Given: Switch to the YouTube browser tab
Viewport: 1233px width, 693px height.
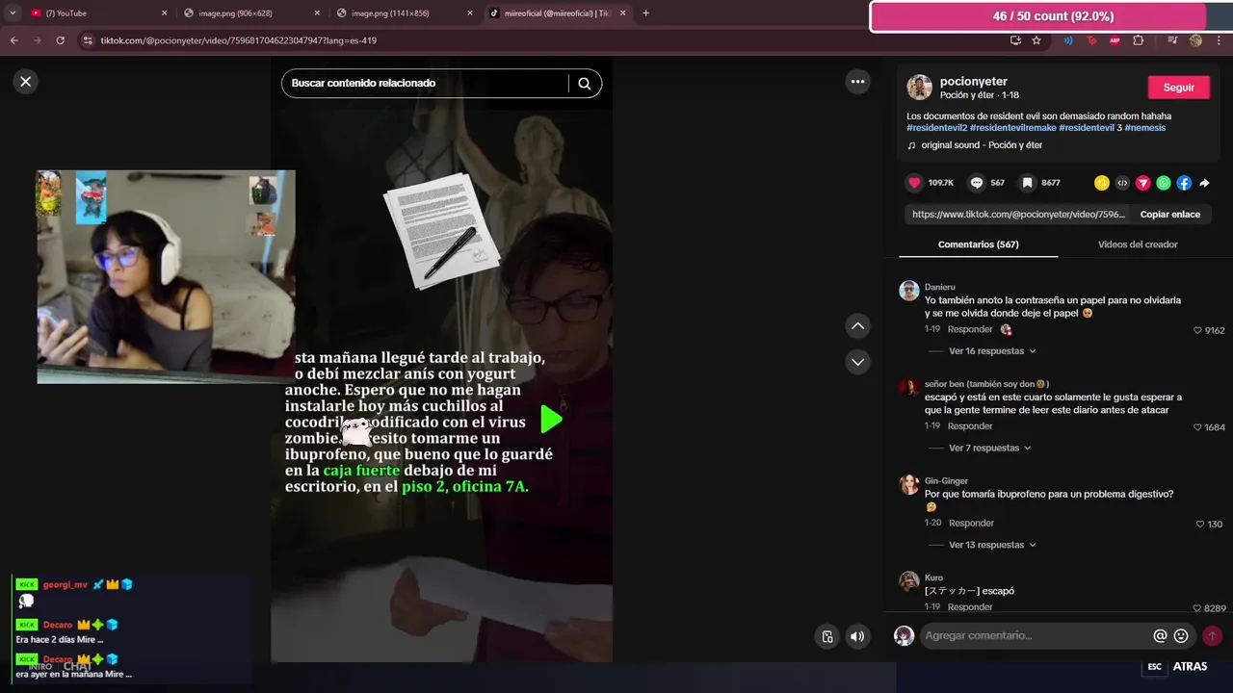Looking at the screenshot, I should pos(96,13).
